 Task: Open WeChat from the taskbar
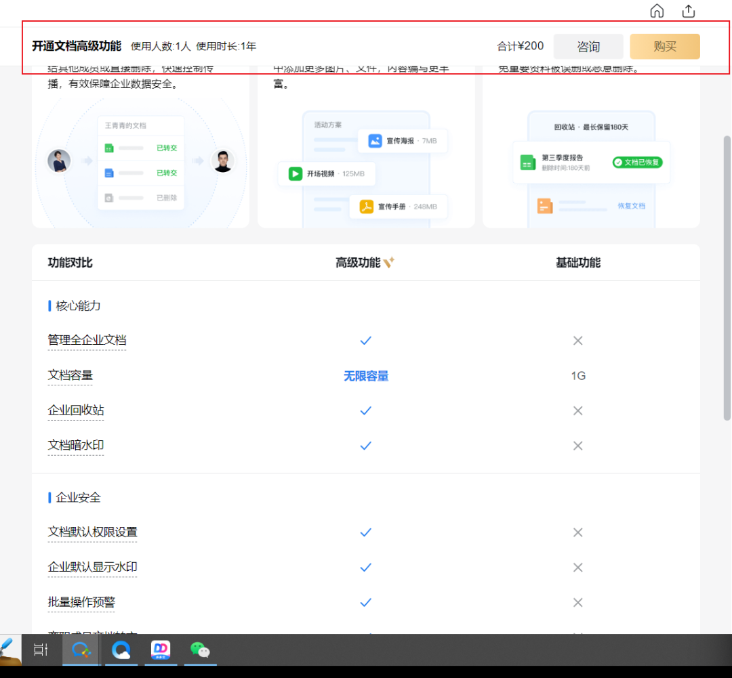click(x=200, y=650)
